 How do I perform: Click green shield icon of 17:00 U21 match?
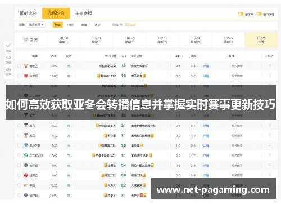pos(26,155)
